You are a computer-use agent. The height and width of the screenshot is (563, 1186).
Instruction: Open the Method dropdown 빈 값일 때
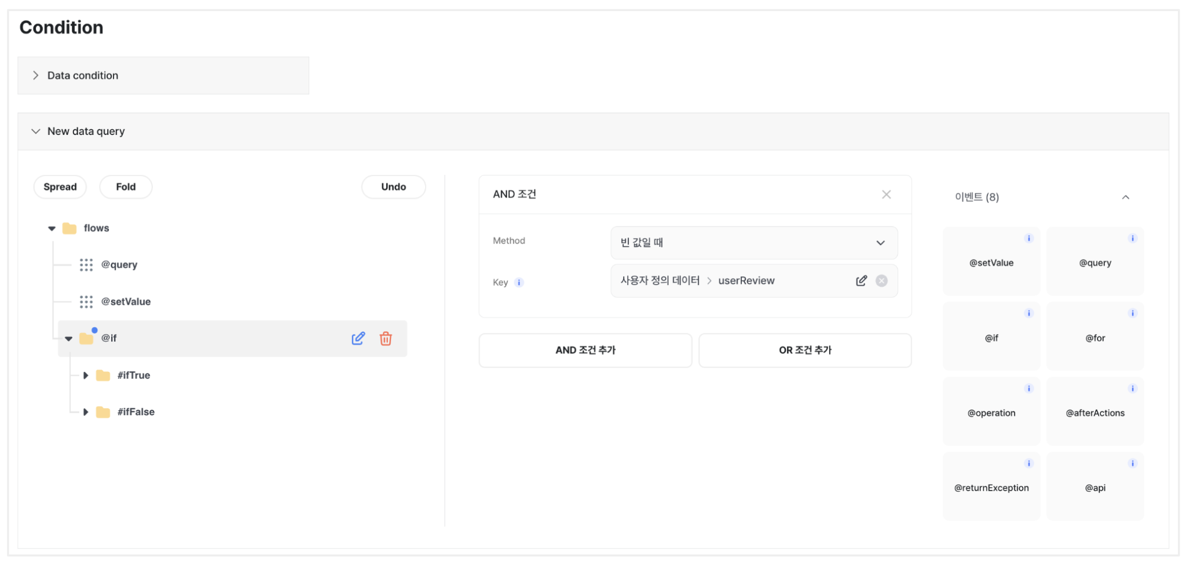tap(754, 243)
